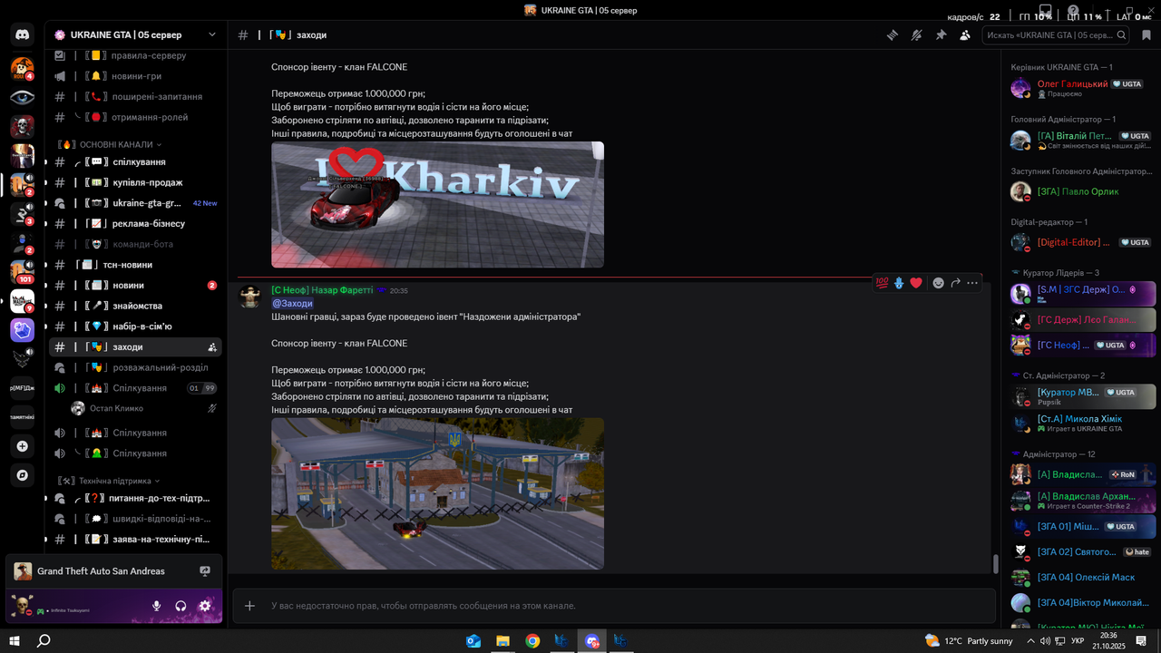
Task: Toggle the member list panel
Action: (965, 34)
